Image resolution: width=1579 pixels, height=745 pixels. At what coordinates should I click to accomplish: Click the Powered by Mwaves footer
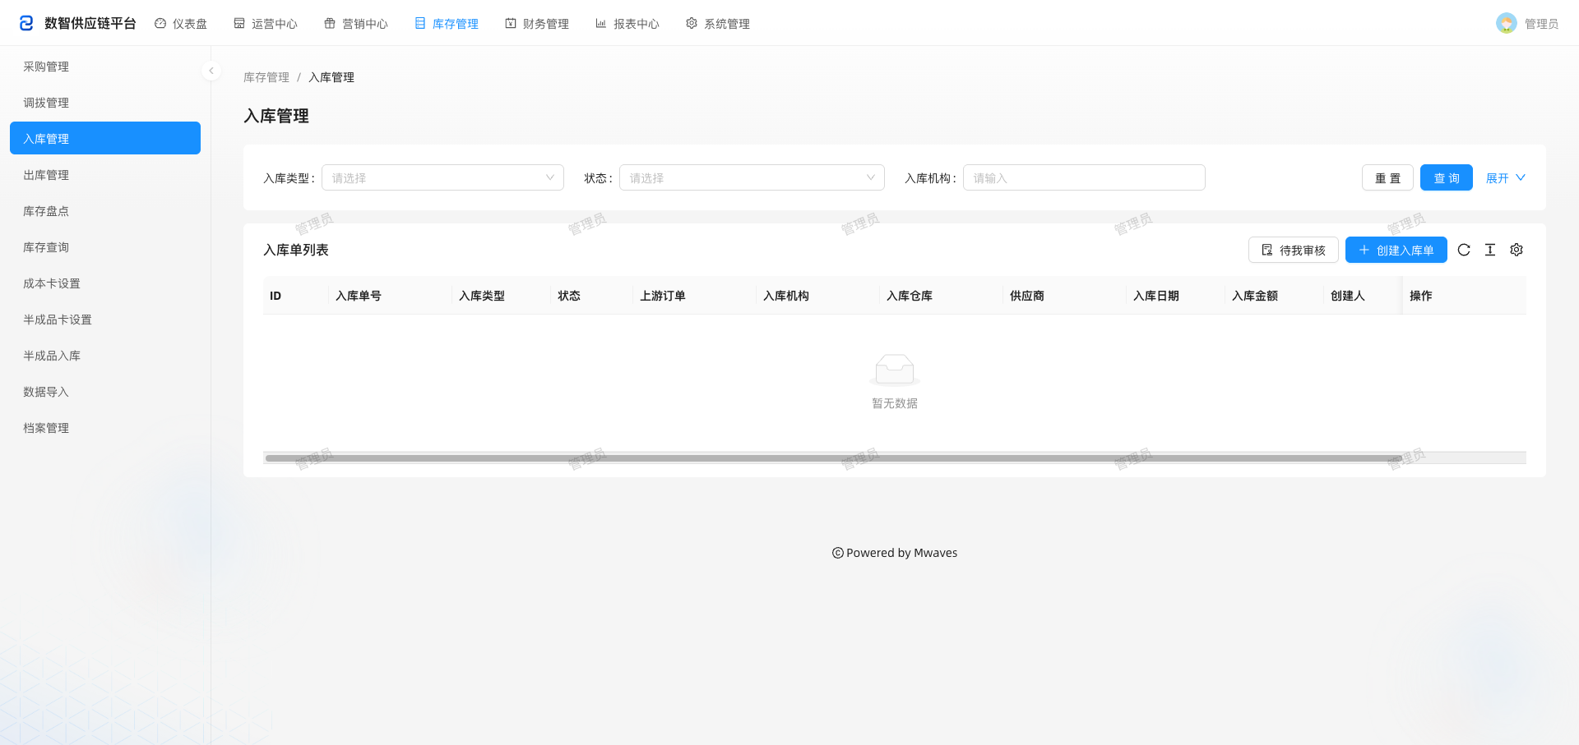(895, 553)
